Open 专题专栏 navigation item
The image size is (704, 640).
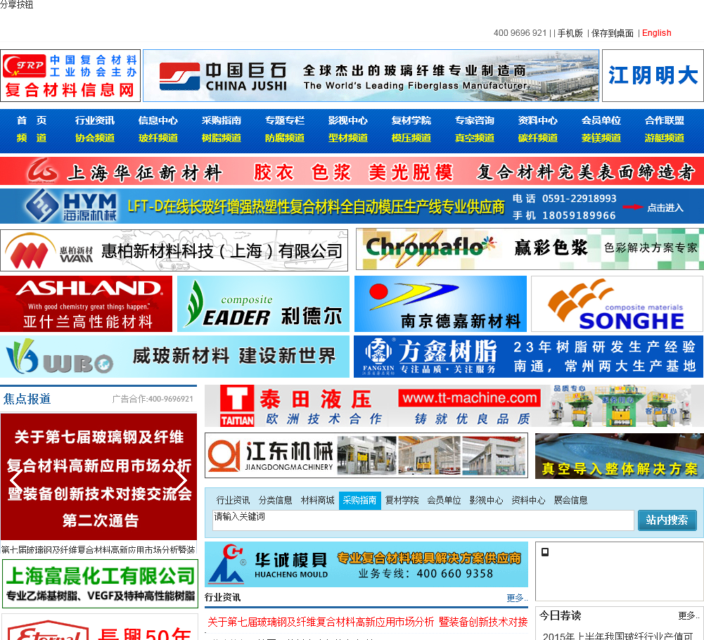coord(285,120)
